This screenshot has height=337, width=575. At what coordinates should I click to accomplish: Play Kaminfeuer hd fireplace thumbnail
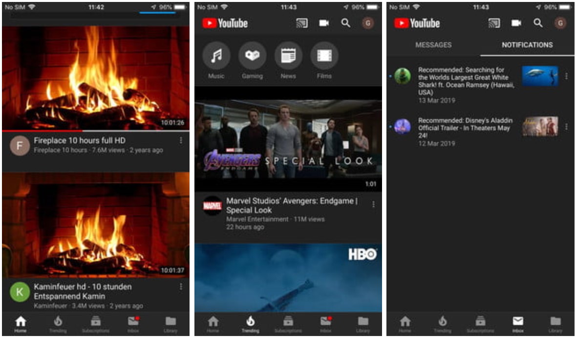(96, 224)
